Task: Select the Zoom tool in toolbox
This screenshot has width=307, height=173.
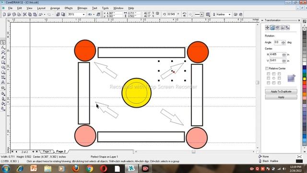Action: coord(3,52)
